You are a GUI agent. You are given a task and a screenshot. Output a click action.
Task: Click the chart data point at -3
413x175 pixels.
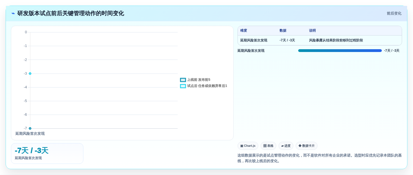(30, 74)
